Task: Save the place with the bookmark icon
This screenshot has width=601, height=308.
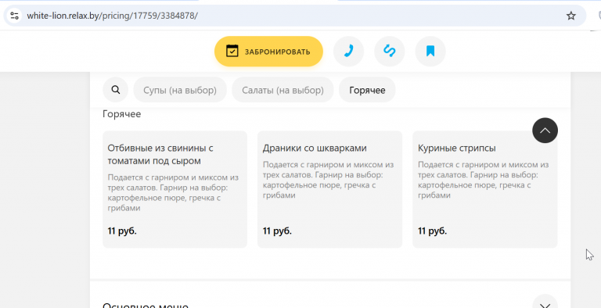Action: tap(430, 52)
